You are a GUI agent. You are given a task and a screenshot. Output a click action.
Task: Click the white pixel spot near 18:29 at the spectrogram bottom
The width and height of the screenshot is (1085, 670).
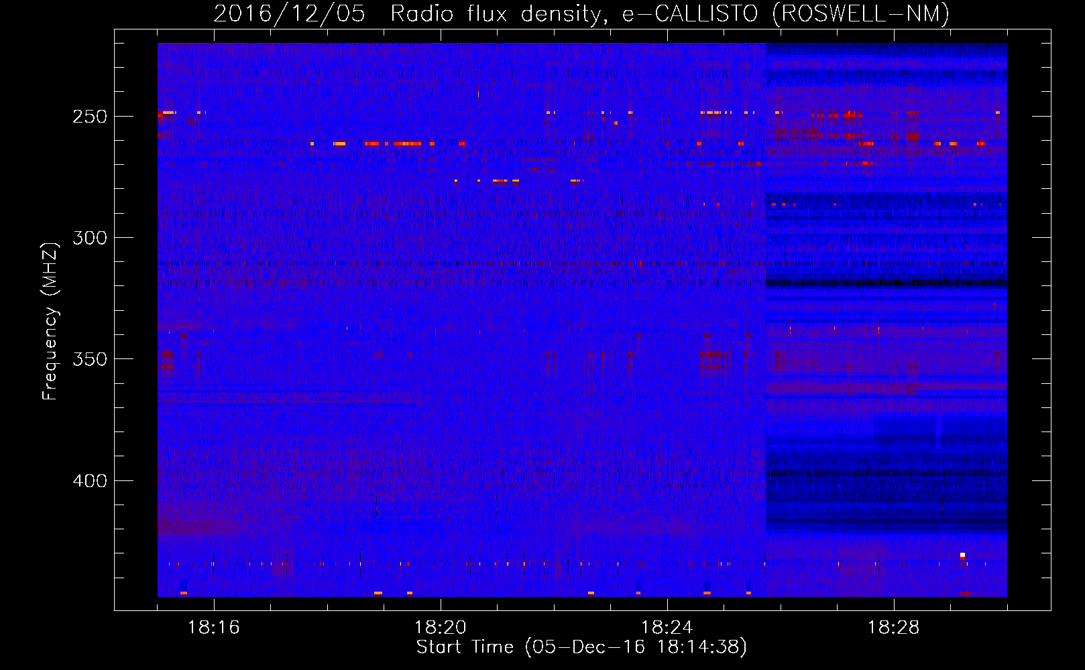pyautogui.click(x=962, y=555)
